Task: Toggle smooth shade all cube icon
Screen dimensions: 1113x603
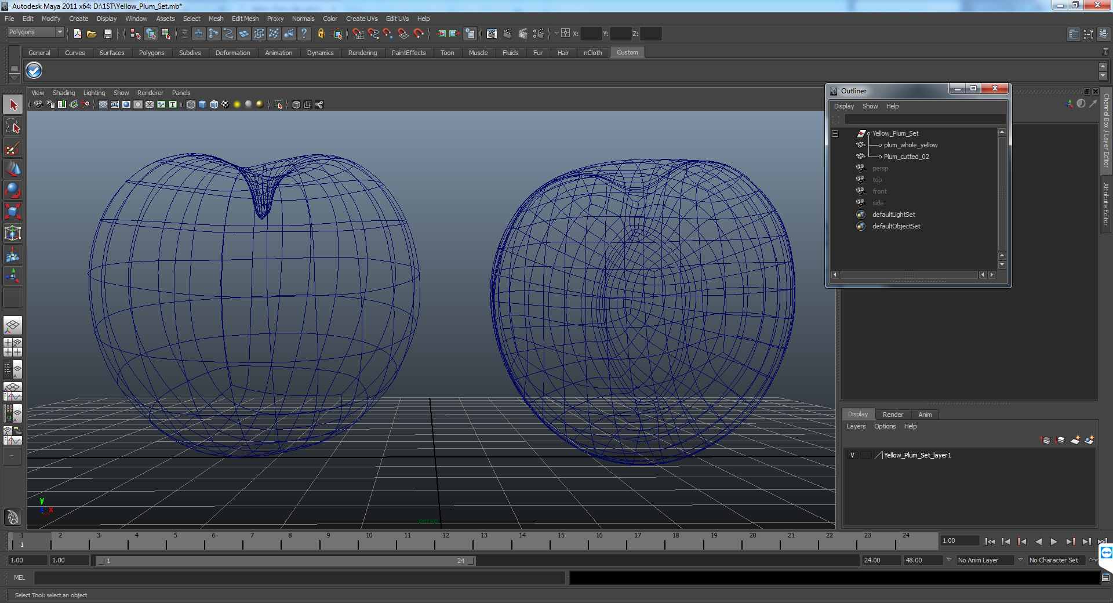Action: coord(202,104)
